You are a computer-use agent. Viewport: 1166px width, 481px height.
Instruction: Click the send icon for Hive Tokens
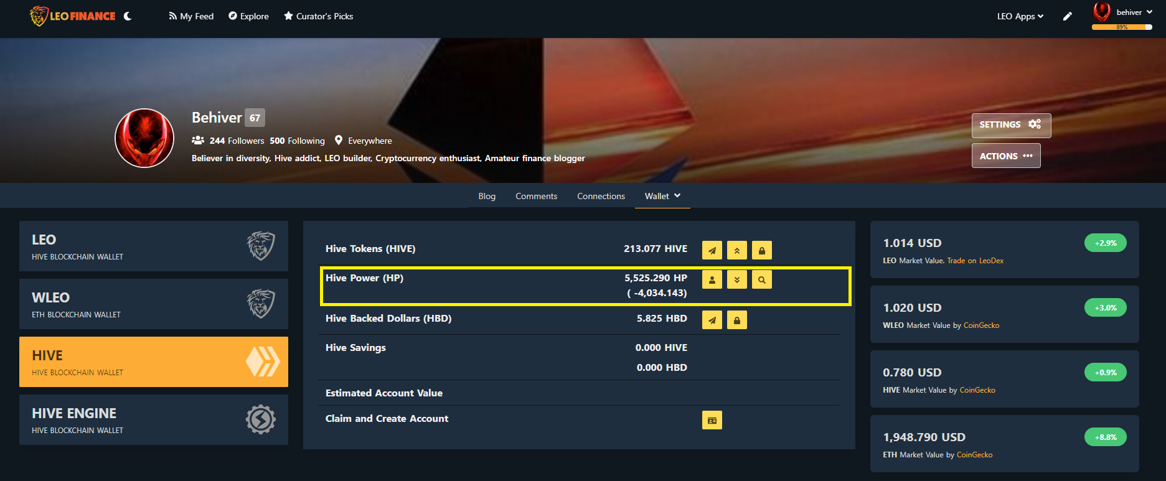[x=712, y=250]
